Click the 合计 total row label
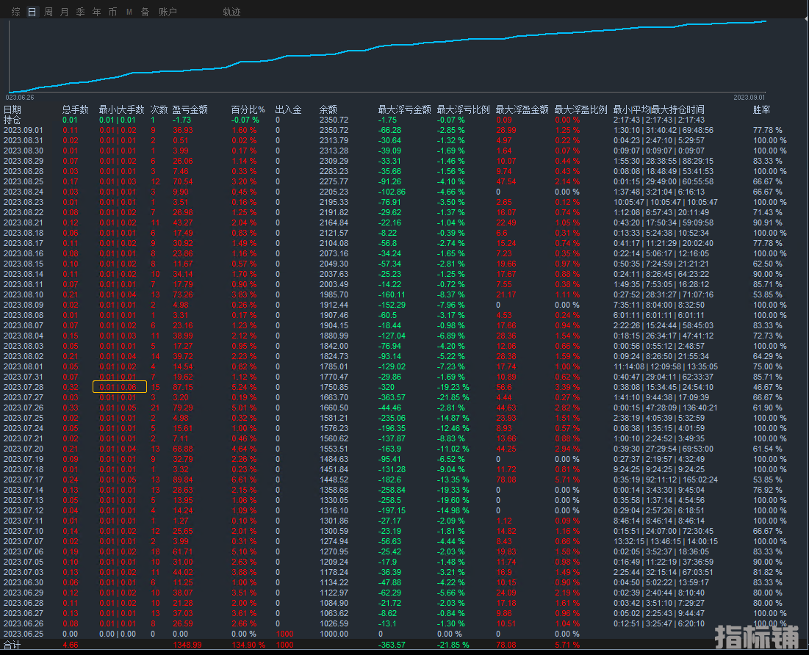The height and width of the screenshot is (655, 809). point(12,644)
